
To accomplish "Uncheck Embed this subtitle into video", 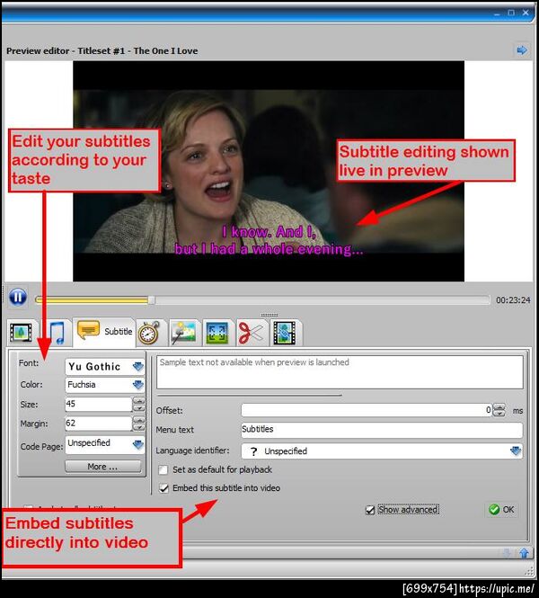I will pyautogui.click(x=163, y=488).
